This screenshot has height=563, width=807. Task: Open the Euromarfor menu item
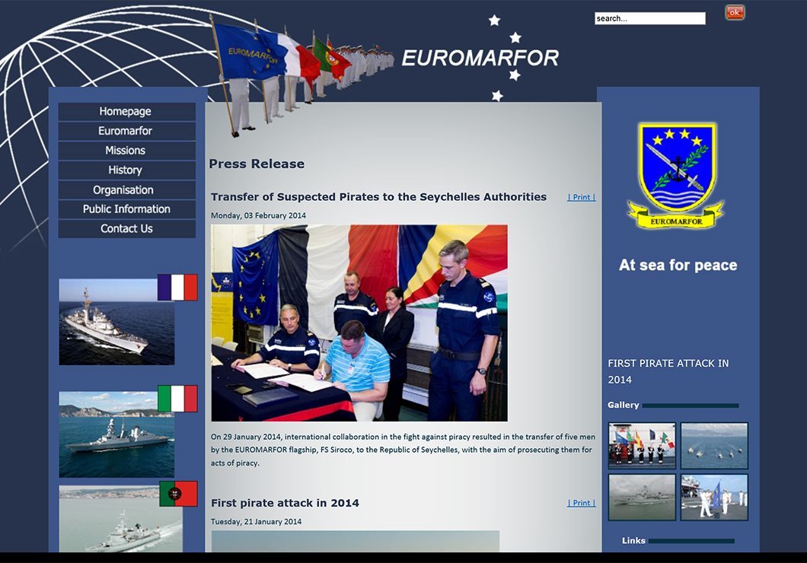pyautogui.click(x=126, y=131)
